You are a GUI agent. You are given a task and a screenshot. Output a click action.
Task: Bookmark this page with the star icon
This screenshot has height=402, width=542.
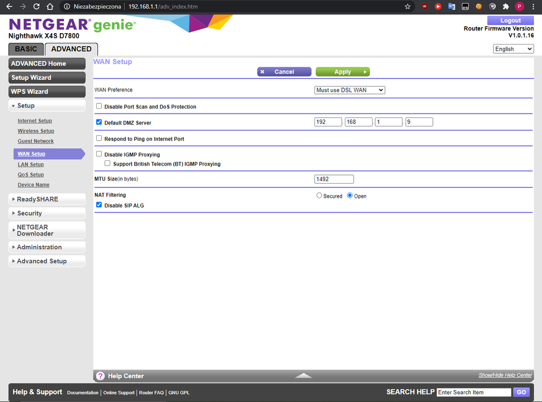pyautogui.click(x=408, y=7)
